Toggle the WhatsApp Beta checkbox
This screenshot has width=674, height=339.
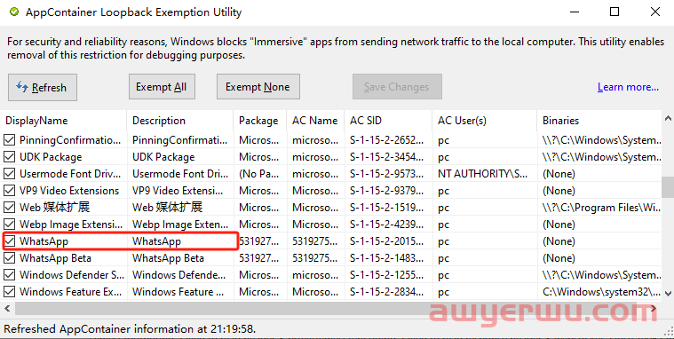click(9, 257)
